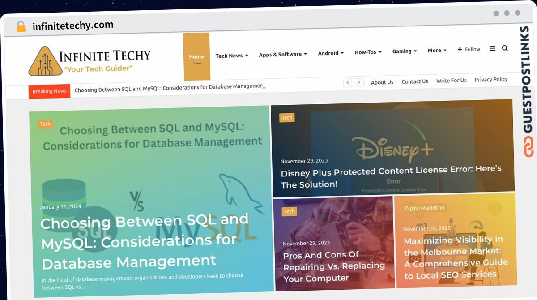Expand the Apps & Software dropdown

(x=283, y=55)
